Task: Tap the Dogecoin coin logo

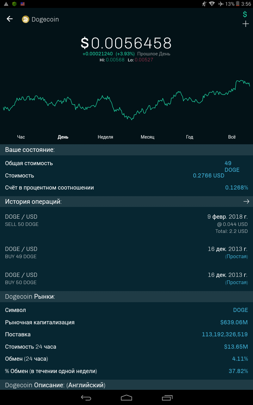Action: [26, 19]
